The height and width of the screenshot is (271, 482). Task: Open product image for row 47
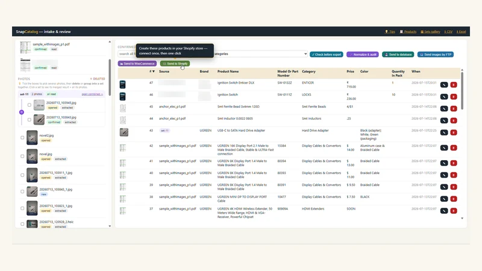122,84
